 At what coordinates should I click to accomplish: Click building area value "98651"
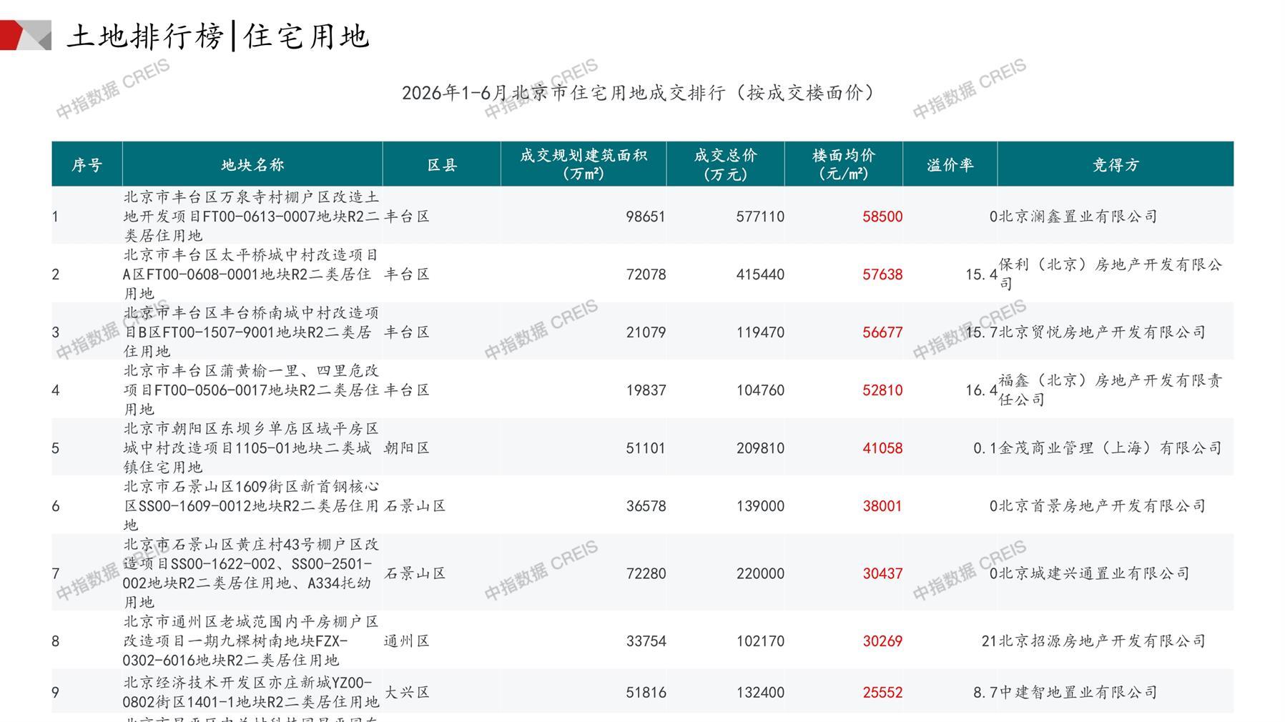click(x=646, y=217)
